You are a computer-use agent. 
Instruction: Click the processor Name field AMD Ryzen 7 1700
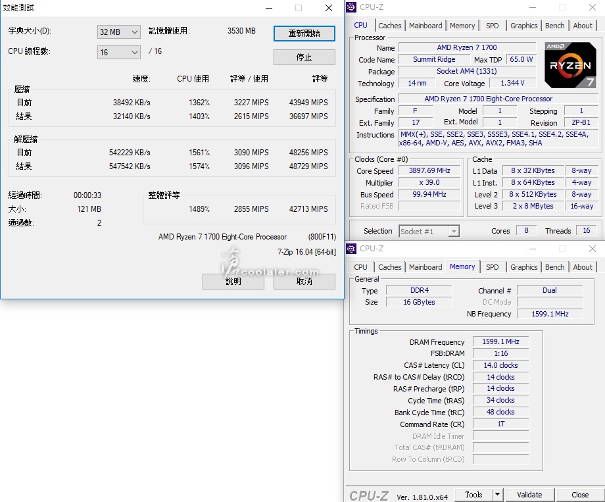(468, 47)
